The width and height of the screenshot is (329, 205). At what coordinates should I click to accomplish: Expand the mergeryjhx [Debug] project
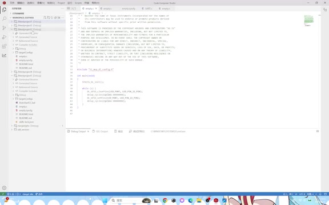(37, 126)
